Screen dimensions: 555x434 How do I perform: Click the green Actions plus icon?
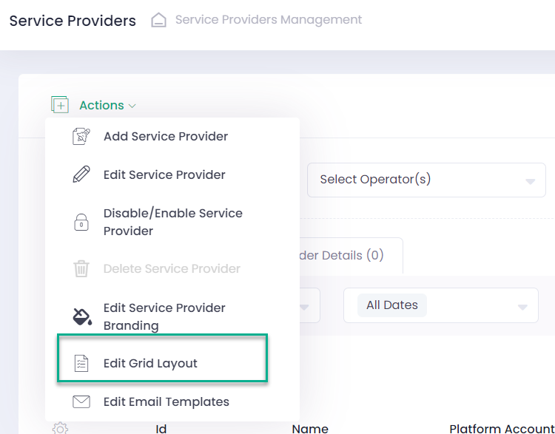(x=60, y=105)
